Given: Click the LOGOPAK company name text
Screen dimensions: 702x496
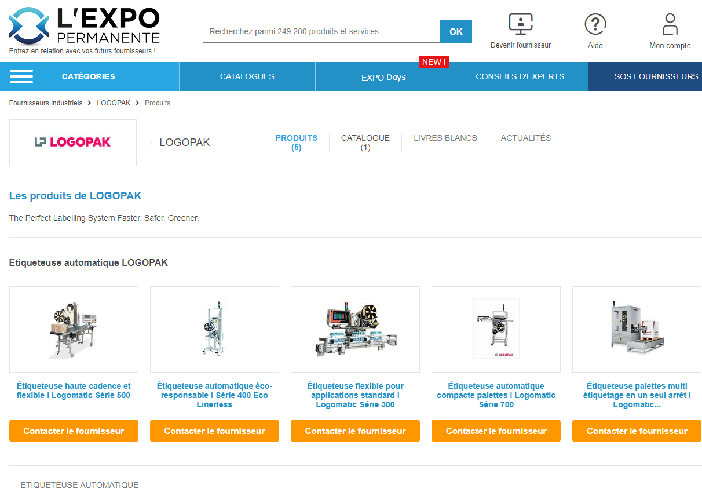Looking at the screenshot, I should [x=185, y=143].
